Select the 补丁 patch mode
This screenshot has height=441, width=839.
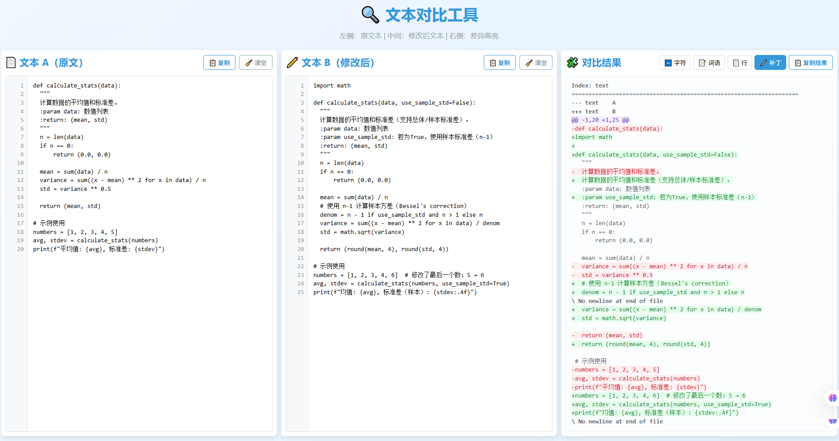(770, 63)
